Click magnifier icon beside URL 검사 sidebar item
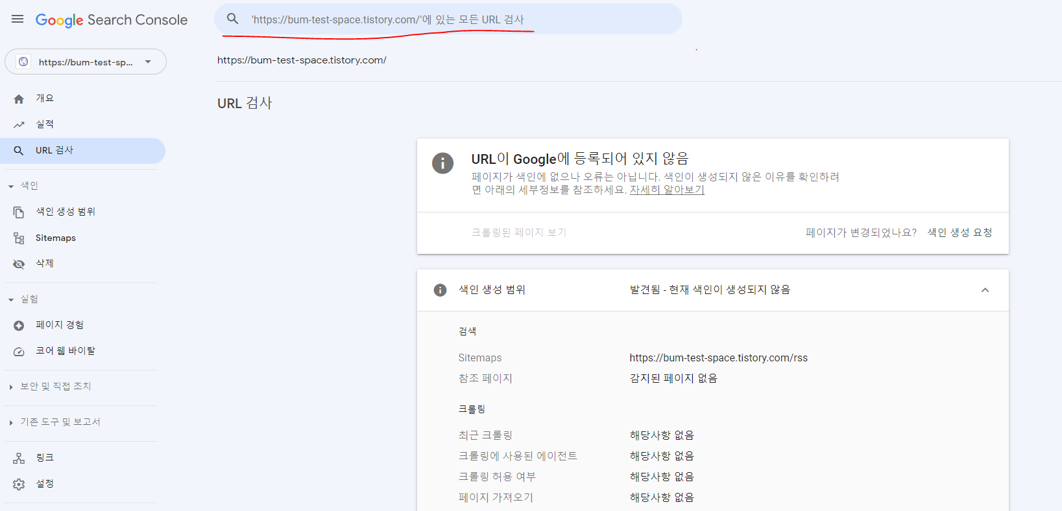The height and width of the screenshot is (511, 1062). pyautogui.click(x=19, y=150)
